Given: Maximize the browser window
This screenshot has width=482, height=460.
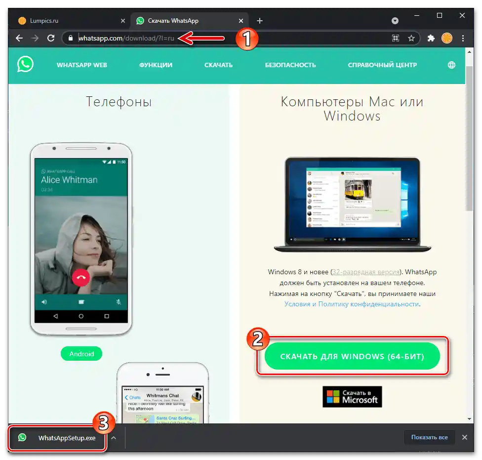Looking at the screenshot, I should (x=440, y=15).
